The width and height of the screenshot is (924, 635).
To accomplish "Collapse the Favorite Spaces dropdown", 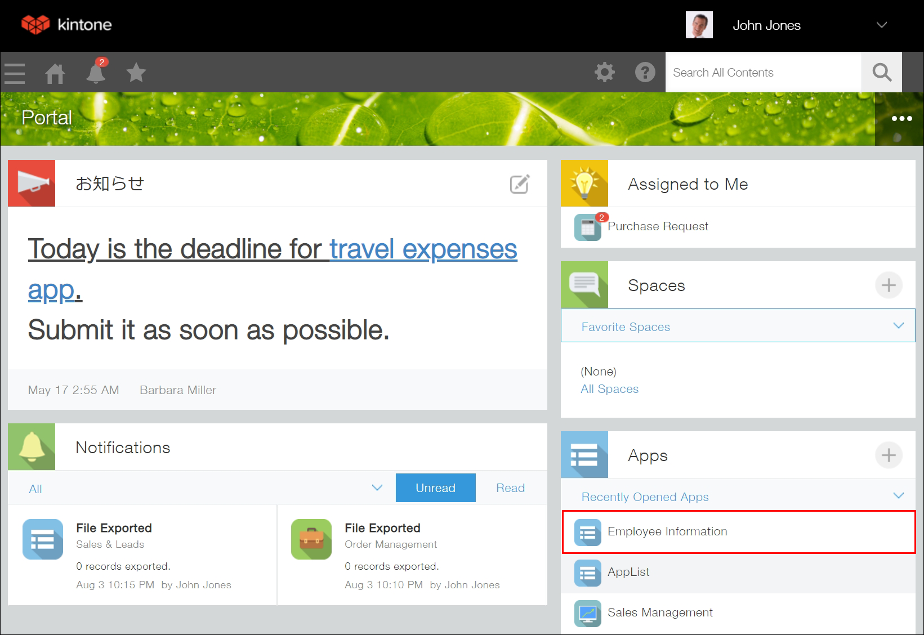I will click(x=899, y=325).
